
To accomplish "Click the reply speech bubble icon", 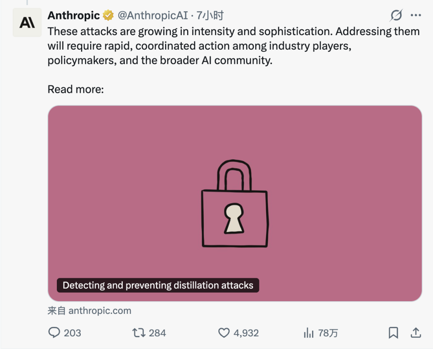I will pos(54,333).
